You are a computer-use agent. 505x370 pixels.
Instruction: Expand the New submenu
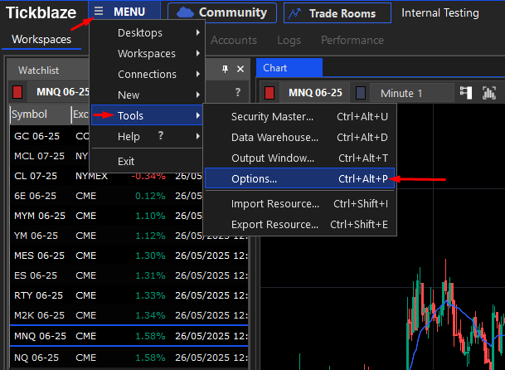(147, 95)
